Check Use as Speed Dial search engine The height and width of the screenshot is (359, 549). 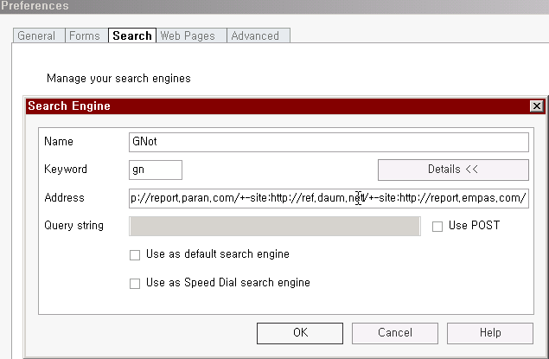(135, 283)
